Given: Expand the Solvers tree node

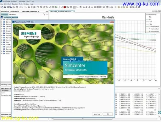Looking at the screenshot, I should (2, 29).
